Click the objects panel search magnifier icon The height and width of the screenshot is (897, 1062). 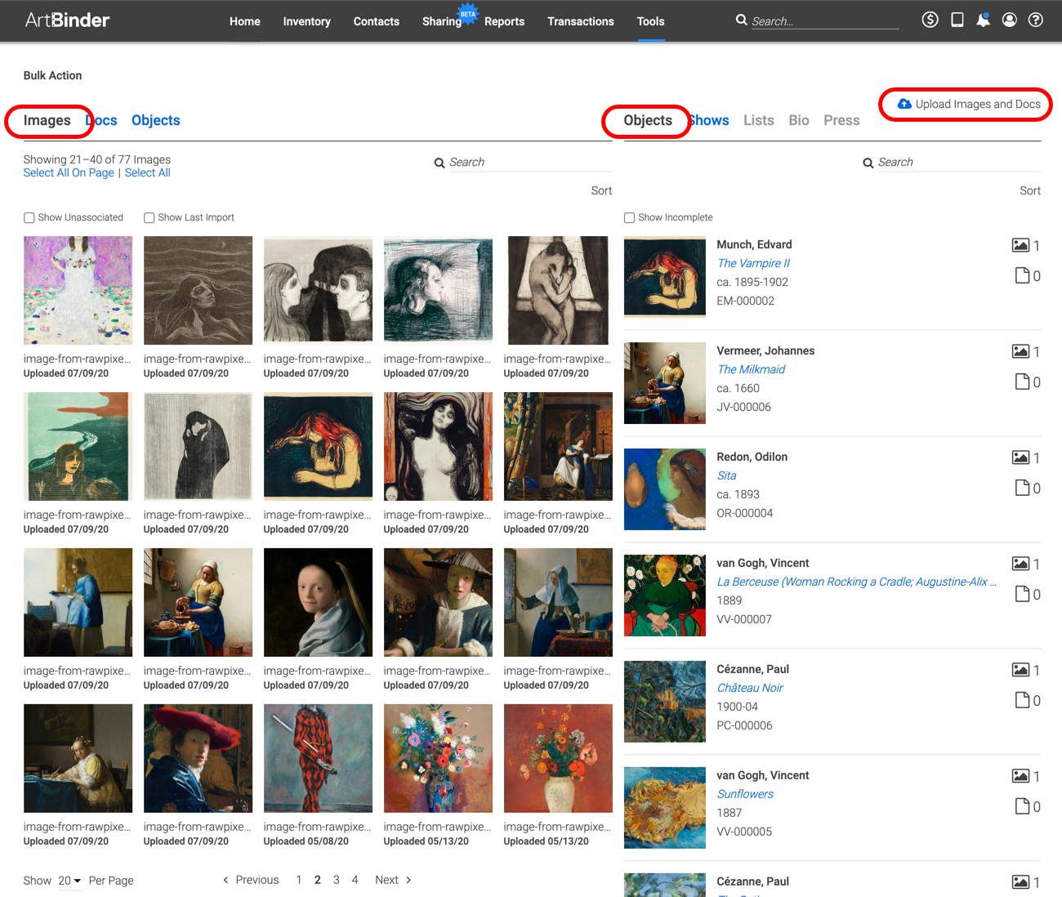point(868,163)
